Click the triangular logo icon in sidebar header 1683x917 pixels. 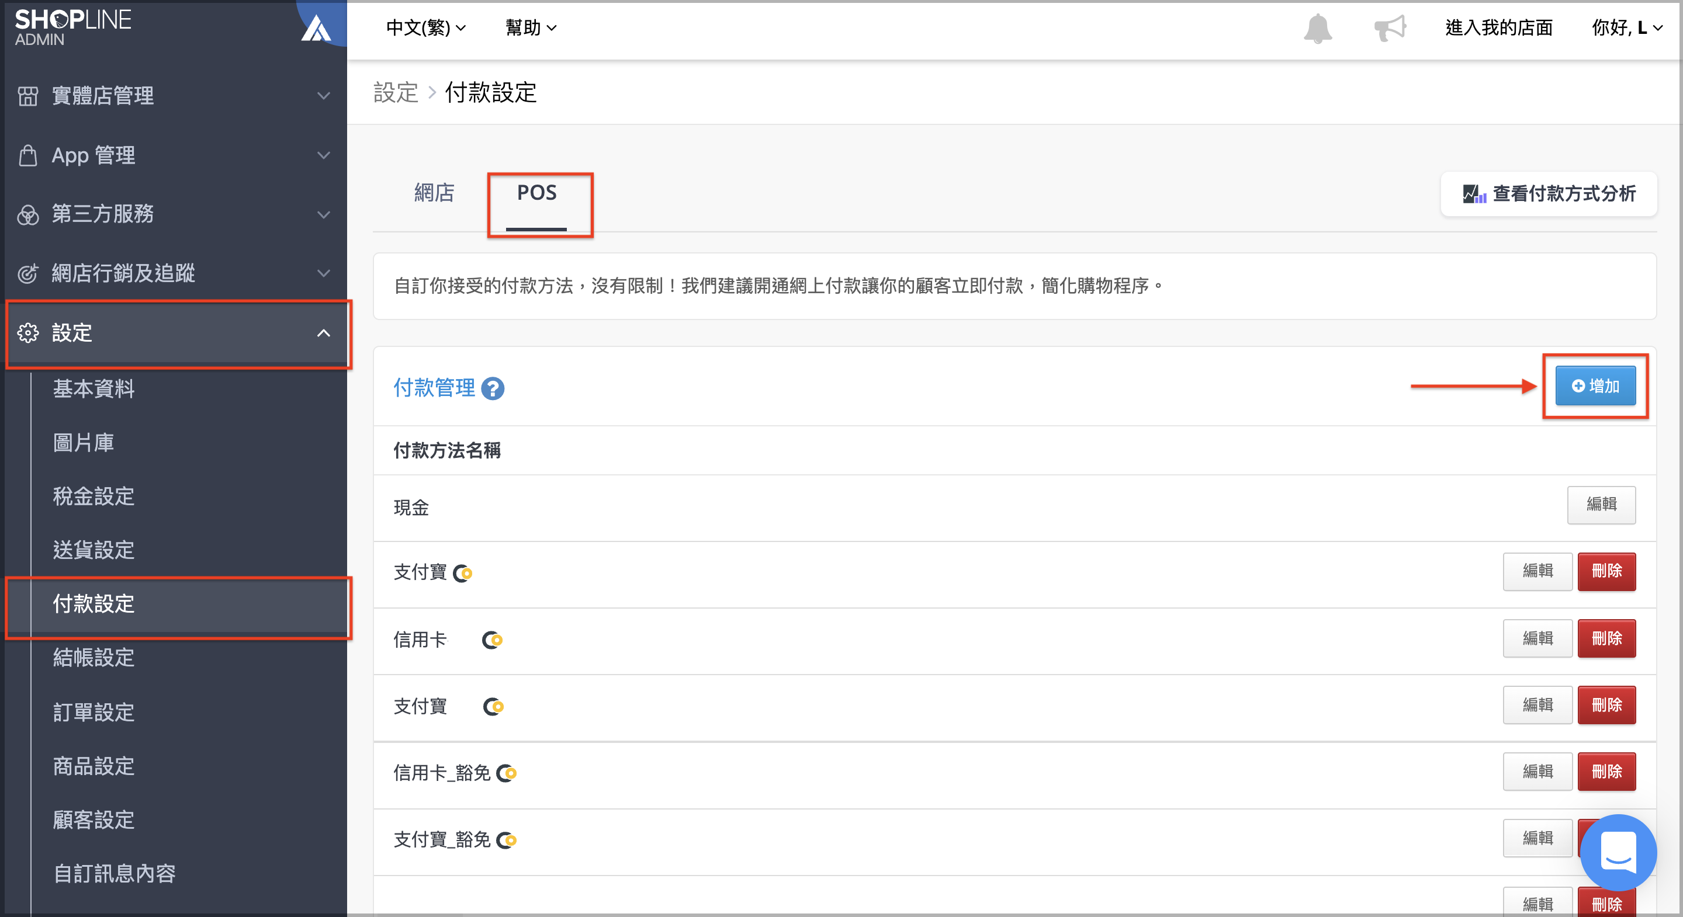(x=316, y=28)
